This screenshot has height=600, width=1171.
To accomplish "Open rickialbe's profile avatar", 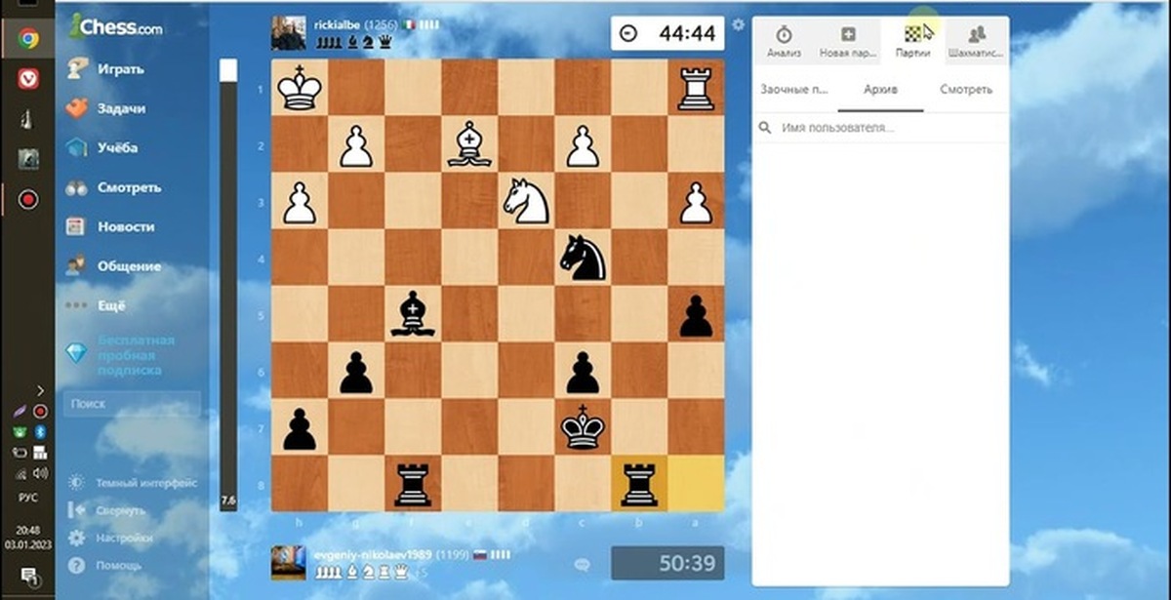I will click(288, 32).
